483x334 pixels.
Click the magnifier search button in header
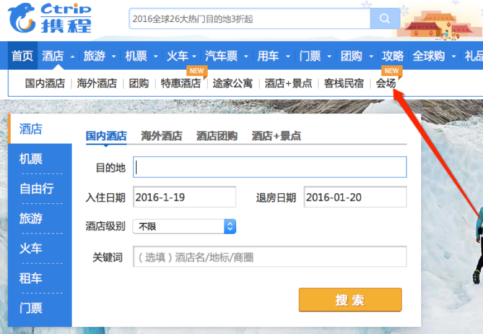pos(385,18)
